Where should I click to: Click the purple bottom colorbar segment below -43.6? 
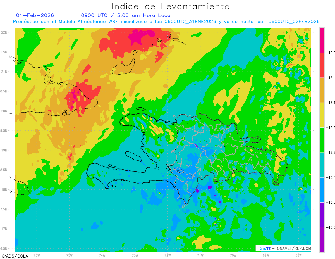pyautogui.click(x=322, y=239)
